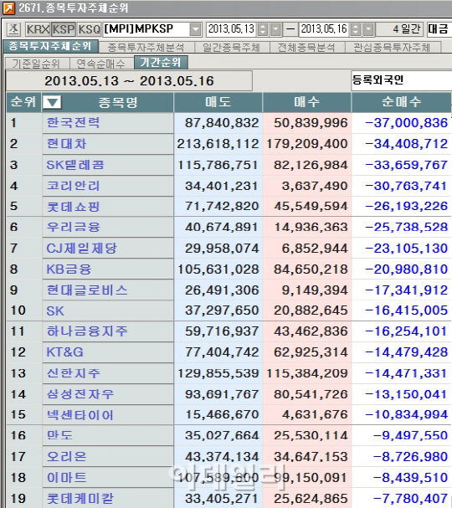Screen dimensions: 452x508
Task: Click the 현대차 stock name
Action: 66,143
